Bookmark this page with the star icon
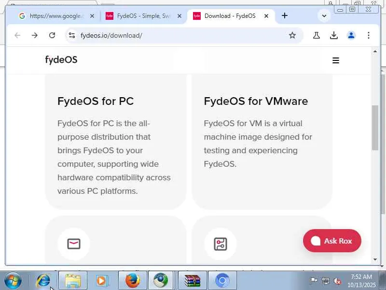This screenshot has width=386, height=290. [292, 35]
